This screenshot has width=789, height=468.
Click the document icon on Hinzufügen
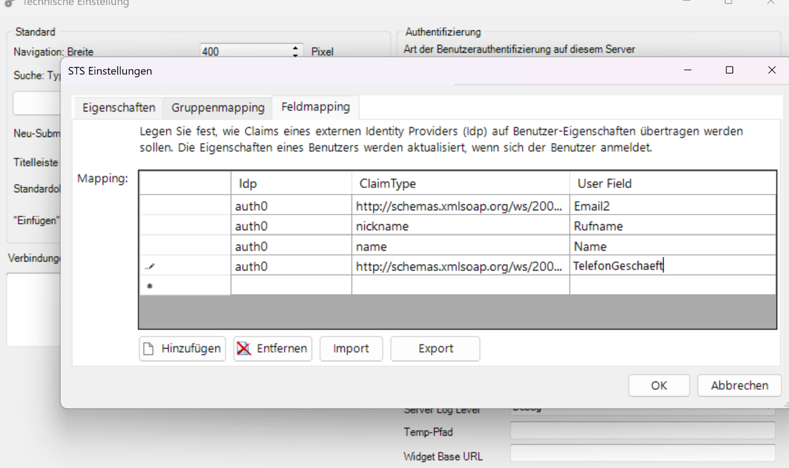(149, 349)
